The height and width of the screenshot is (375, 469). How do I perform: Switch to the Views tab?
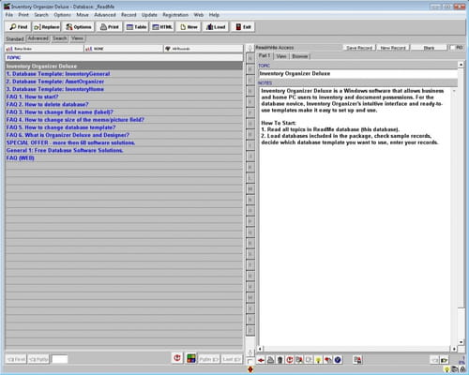[77, 38]
